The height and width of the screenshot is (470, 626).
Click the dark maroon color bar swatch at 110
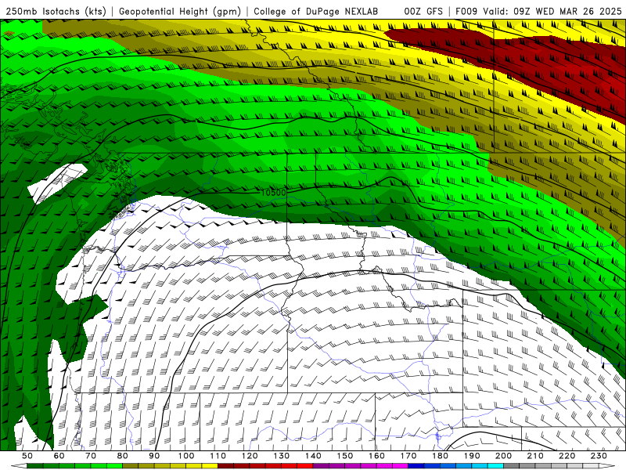coord(225,466)
